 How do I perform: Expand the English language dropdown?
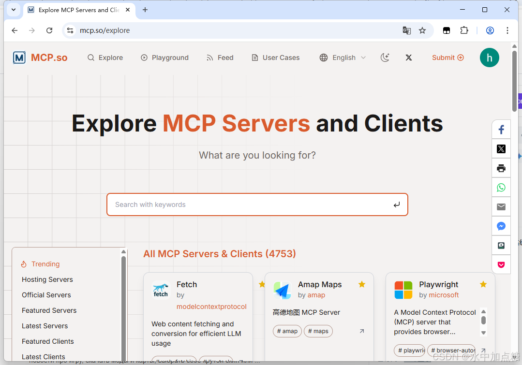343,58
